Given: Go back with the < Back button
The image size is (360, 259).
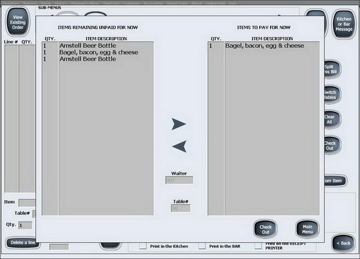Looking at the screenshot, I should [343, 243].
